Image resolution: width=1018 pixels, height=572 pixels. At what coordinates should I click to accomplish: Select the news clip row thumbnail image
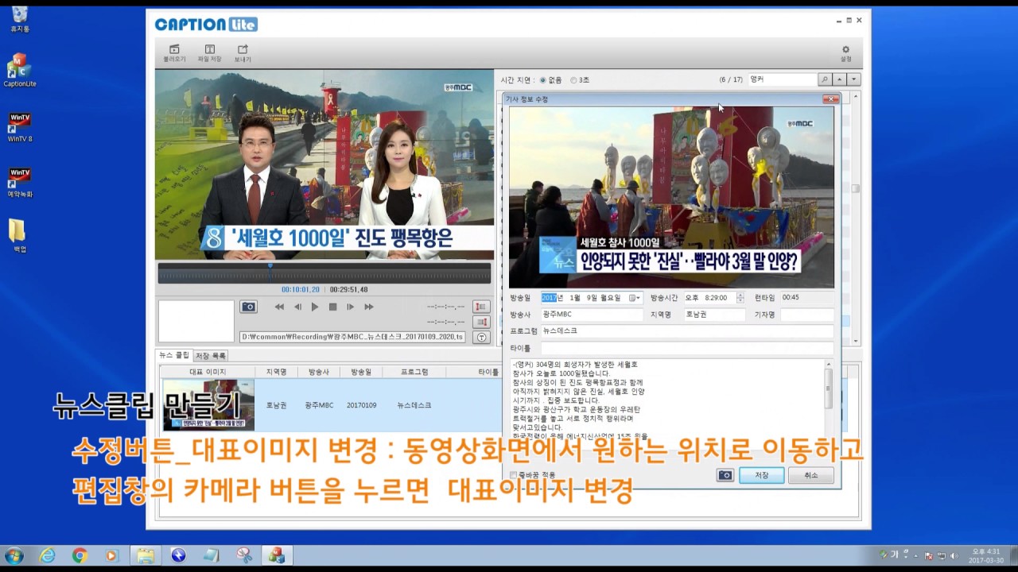208,405
